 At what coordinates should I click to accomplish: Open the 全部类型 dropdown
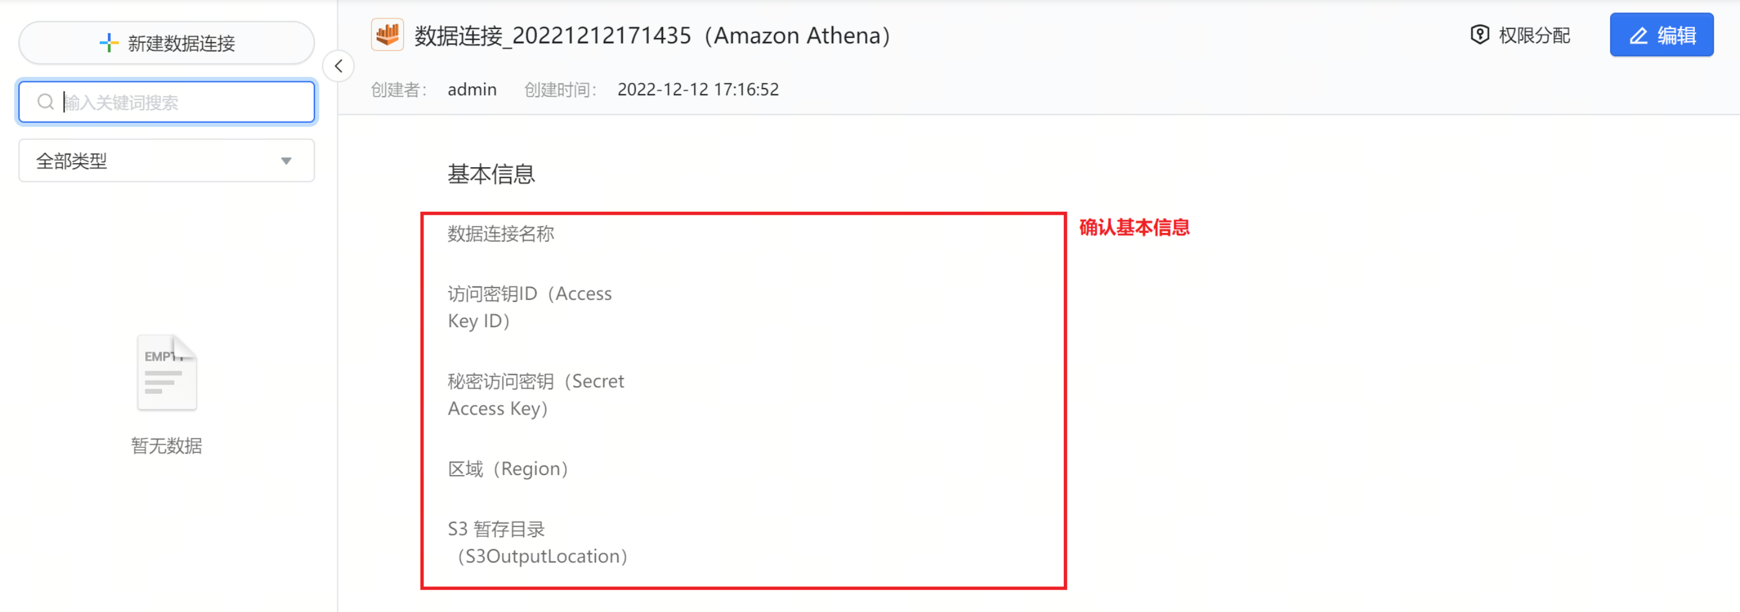[167, 161]
